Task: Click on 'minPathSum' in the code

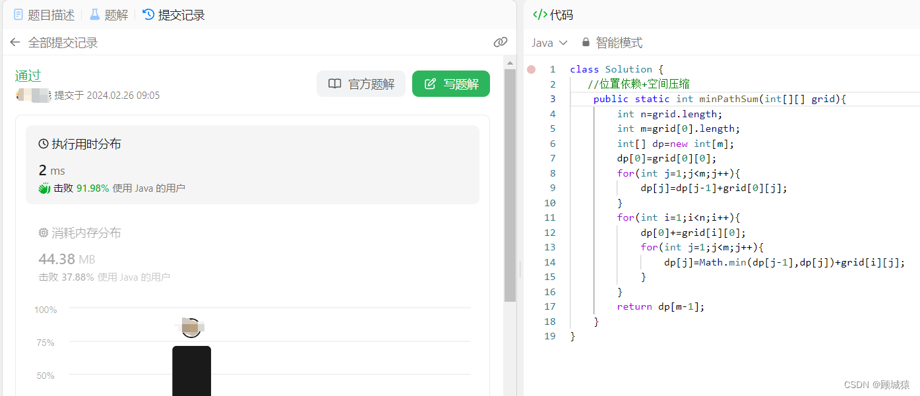Action: point(728,99)
